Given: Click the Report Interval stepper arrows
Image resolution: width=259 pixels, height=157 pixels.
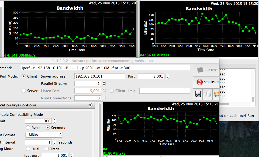Looking at the screenshot, I should (x=54, y=142).
